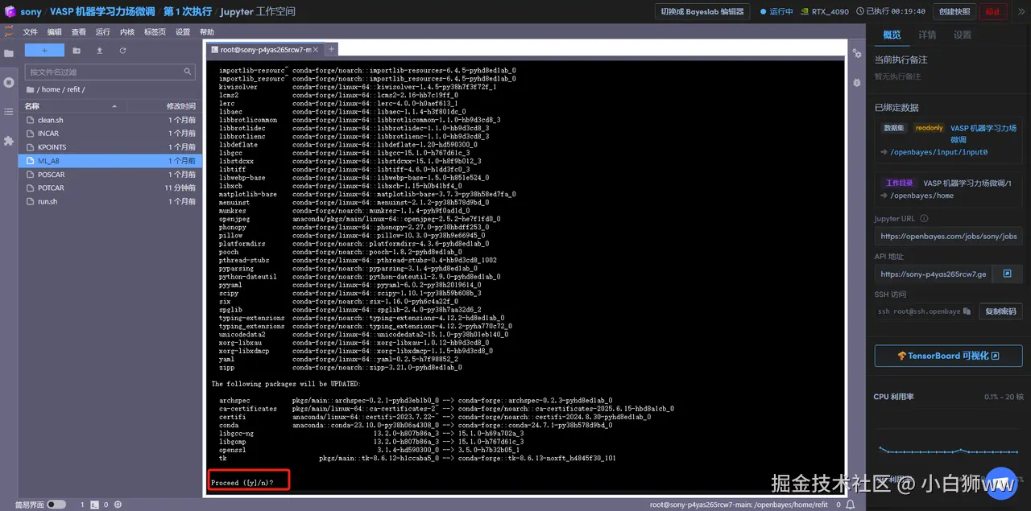The height and width of the screenshot is (511, 1031).
Task: Open the 文件 menu
Action: pos(30,32)
